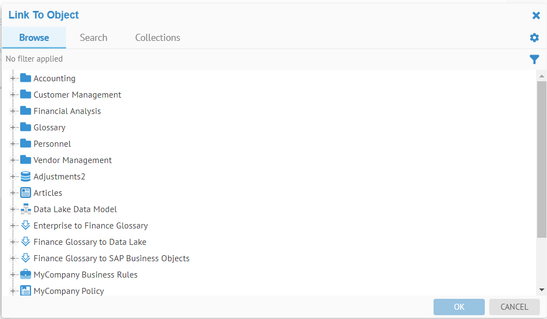
Task: Expand the Customer Management folder
Action: [x=13, y=95]
